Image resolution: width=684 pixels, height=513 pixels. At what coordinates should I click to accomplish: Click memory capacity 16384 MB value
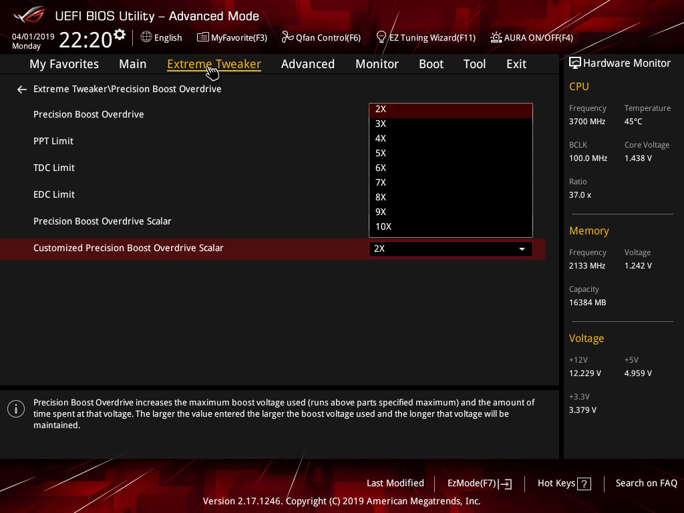[588, 303]
